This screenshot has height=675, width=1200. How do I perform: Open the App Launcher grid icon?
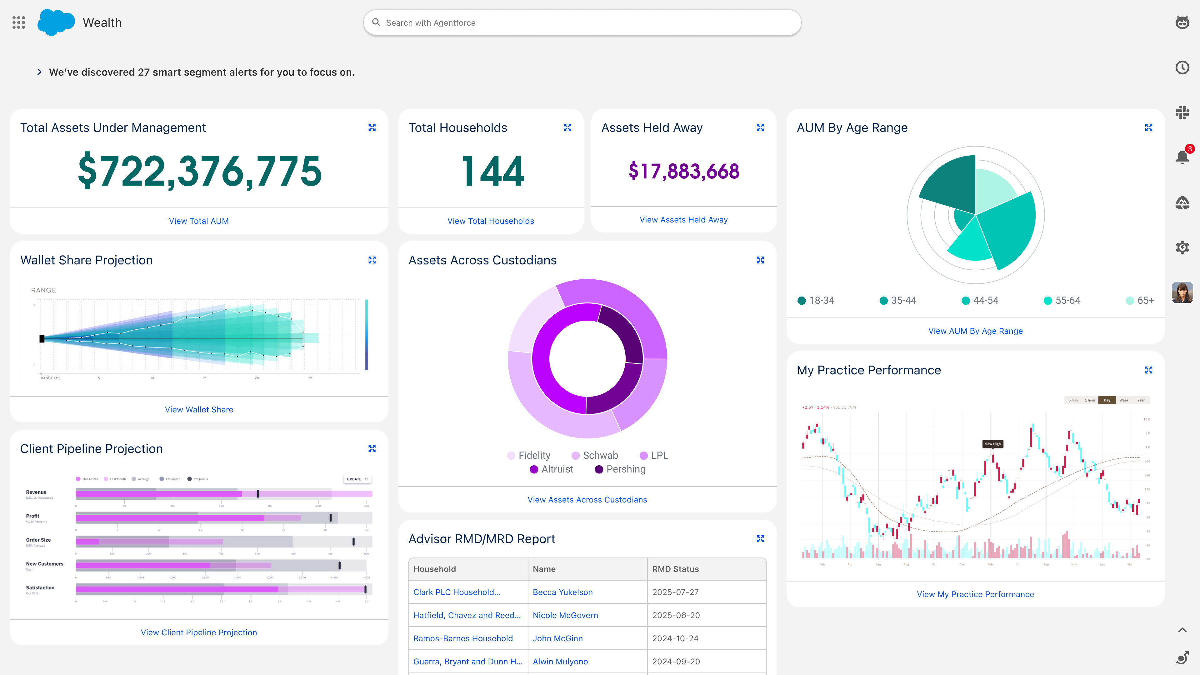click(19, 22)
